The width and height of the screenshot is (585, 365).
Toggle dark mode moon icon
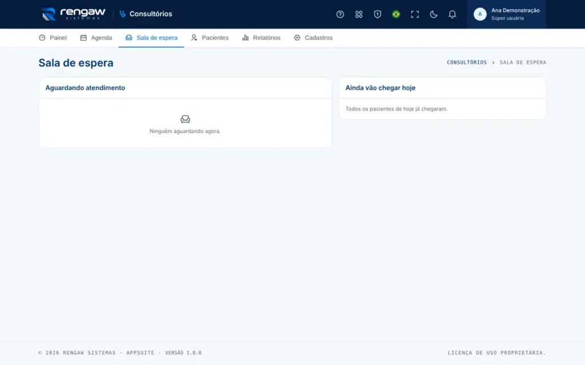[x=433, y=14]
